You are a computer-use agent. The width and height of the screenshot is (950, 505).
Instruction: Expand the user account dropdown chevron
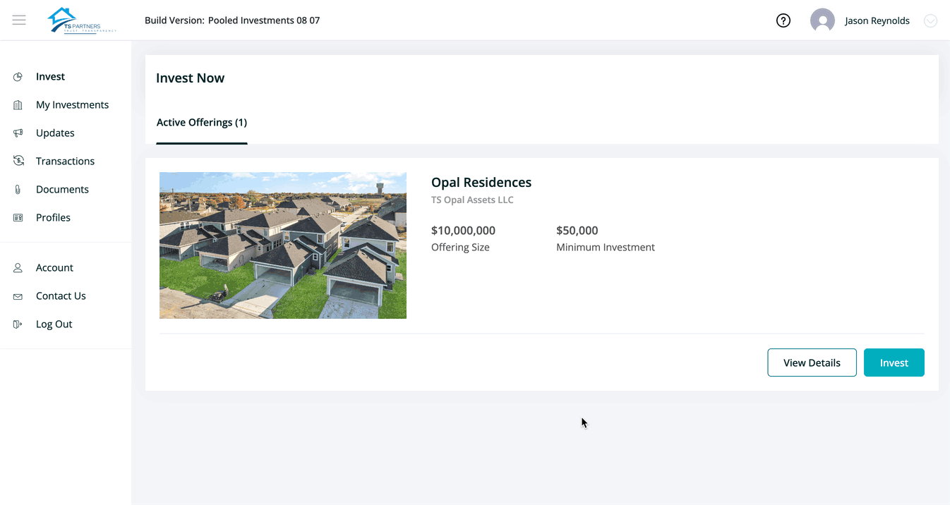[x=930, y=20]
